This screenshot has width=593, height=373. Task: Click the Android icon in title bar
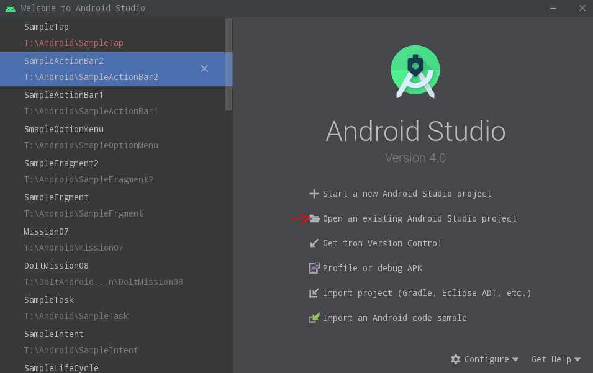(x=11, y=8)
